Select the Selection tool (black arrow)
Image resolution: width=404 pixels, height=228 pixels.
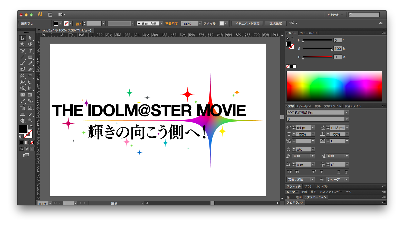[23, 38]
